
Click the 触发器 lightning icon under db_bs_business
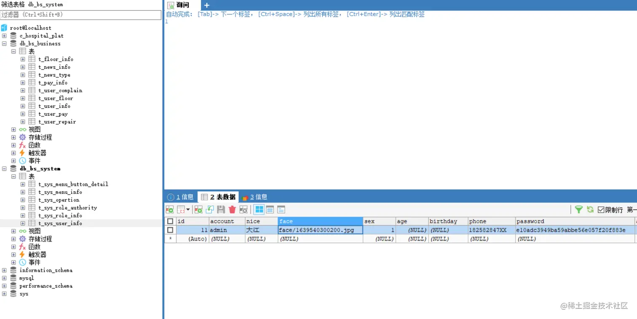[x=23, y=153]
